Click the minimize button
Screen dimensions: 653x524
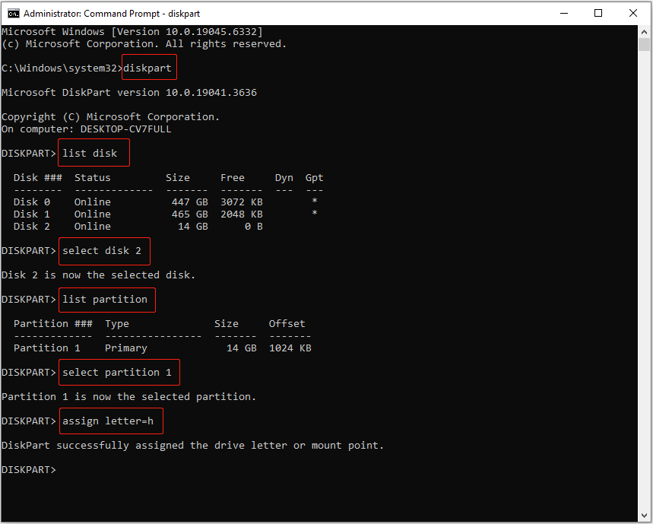(563, 13)
